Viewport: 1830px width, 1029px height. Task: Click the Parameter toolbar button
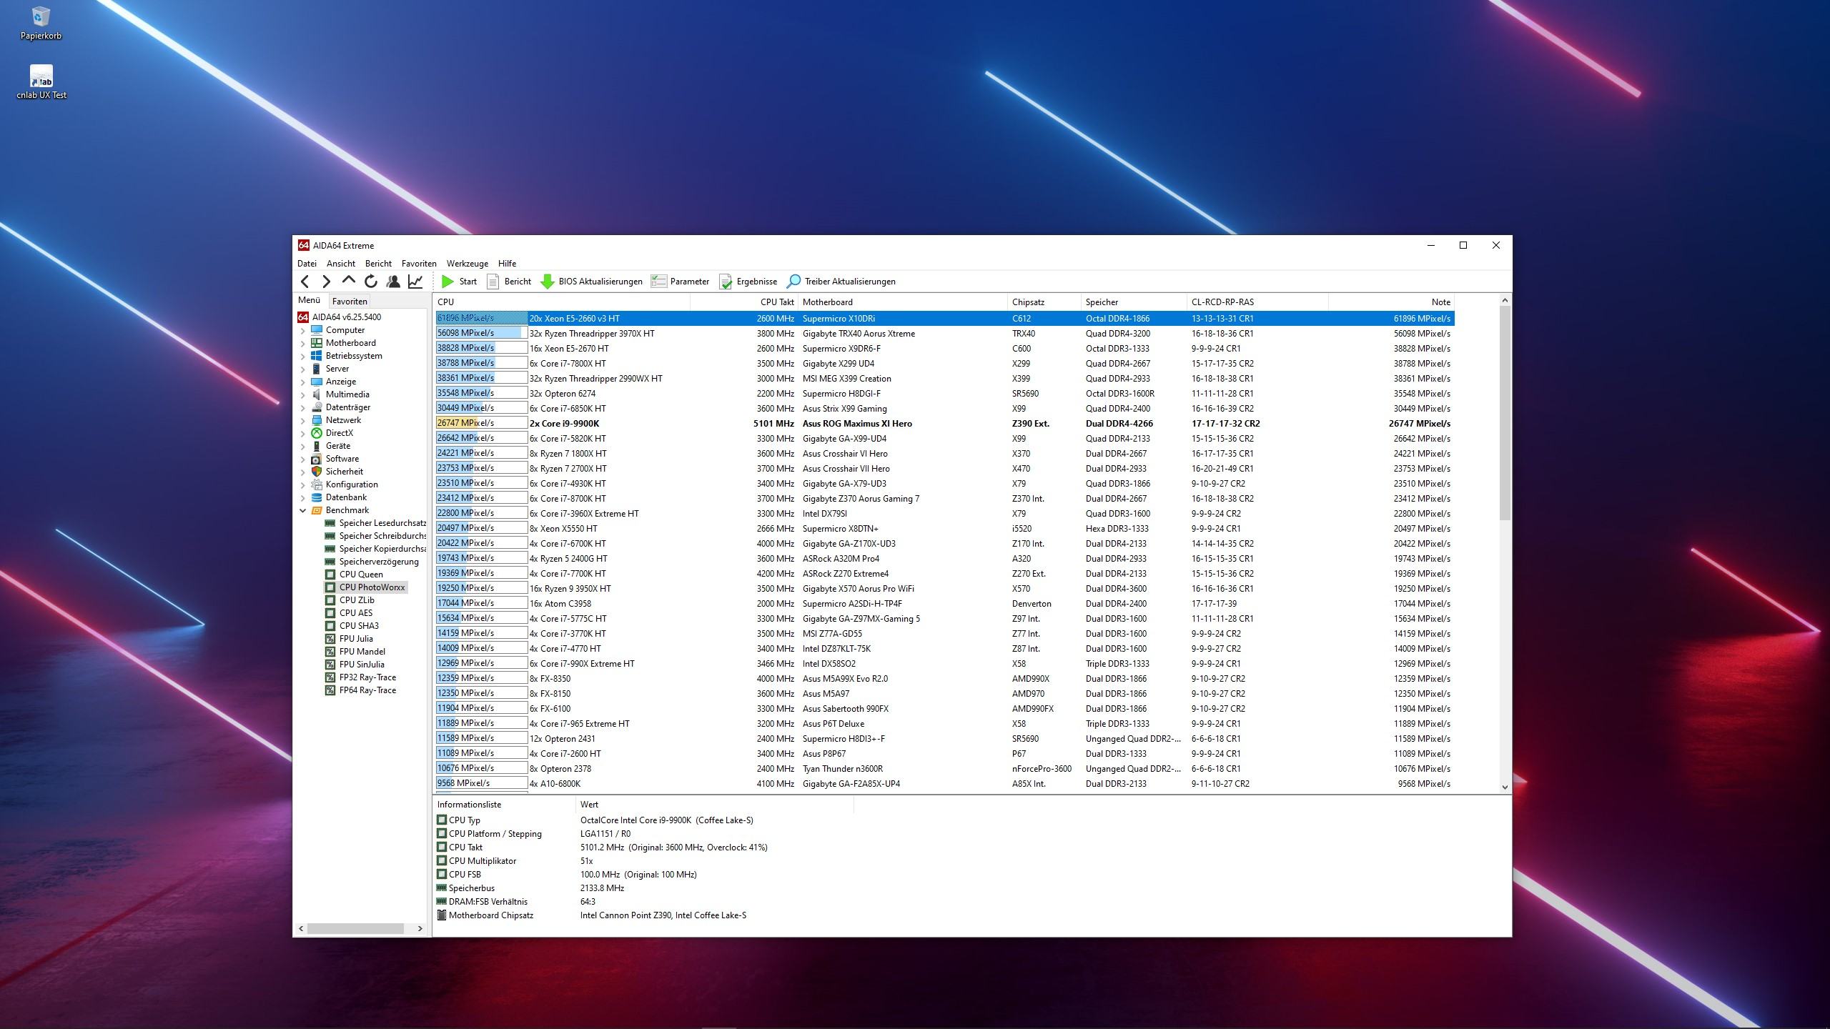680,282
